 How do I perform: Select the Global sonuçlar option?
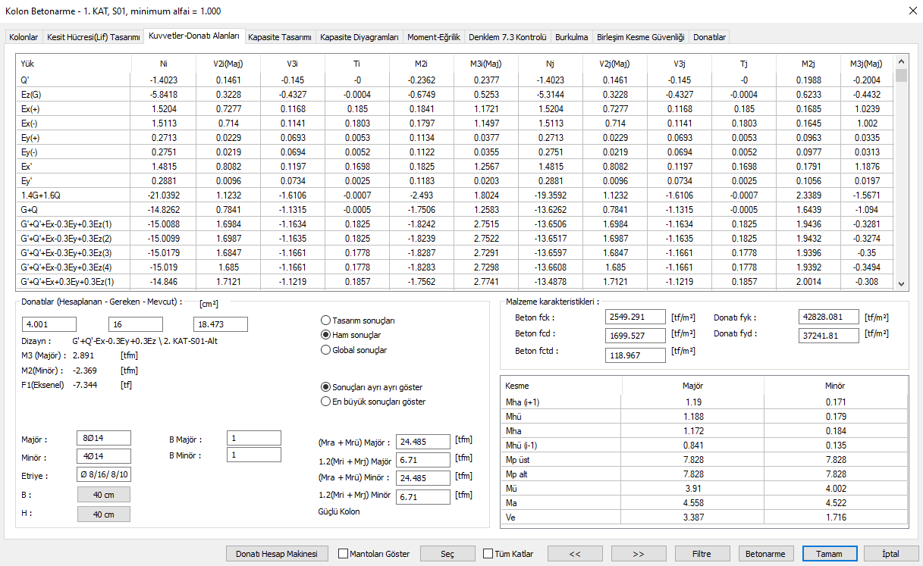click(x=327, y=350)
